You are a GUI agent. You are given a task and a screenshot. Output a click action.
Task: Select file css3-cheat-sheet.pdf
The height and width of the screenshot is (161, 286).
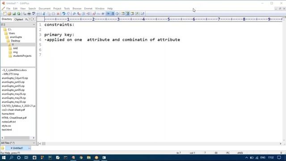coord(13,110)
